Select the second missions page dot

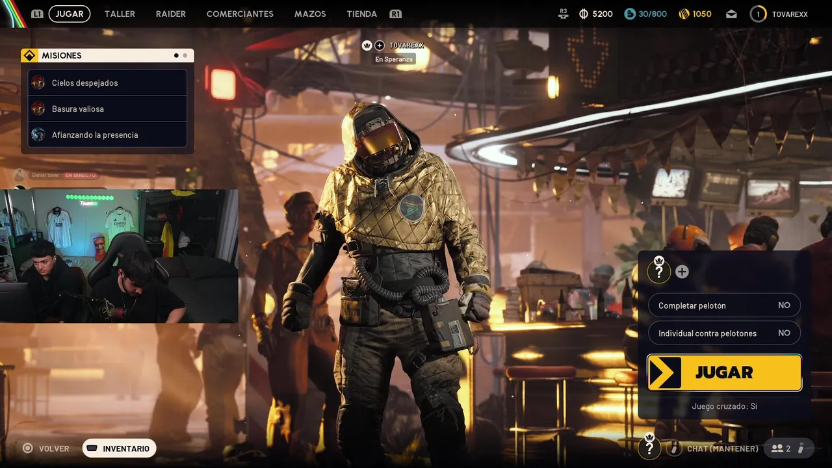[x=185, y=55]
